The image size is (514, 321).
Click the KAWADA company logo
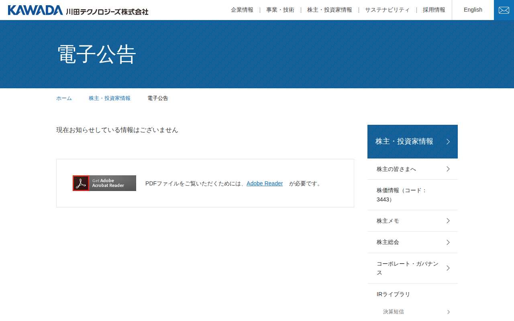point(78,10)
